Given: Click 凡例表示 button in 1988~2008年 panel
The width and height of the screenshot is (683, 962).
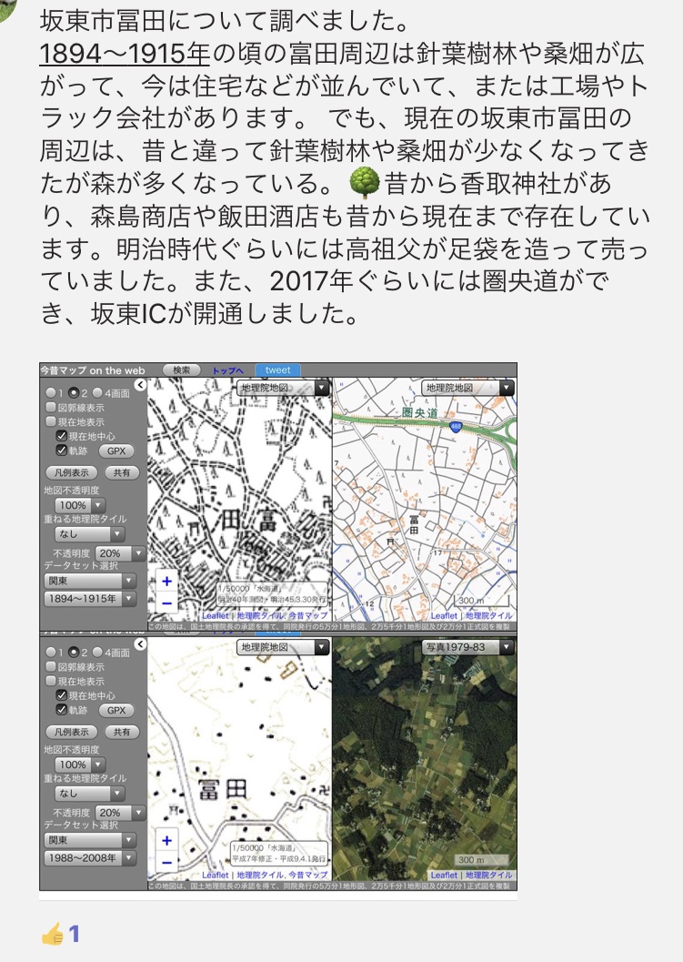Looking at the screenshot, I should 72,732.
